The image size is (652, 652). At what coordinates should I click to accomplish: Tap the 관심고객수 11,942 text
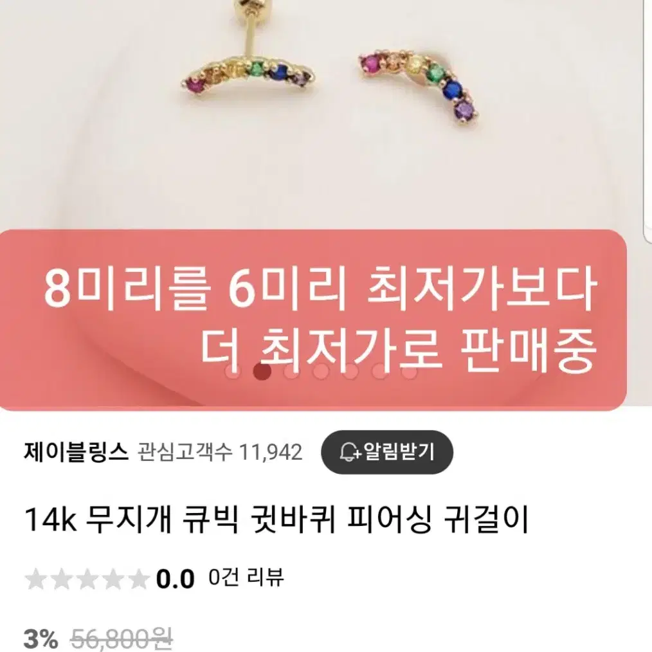click(219, 453)
